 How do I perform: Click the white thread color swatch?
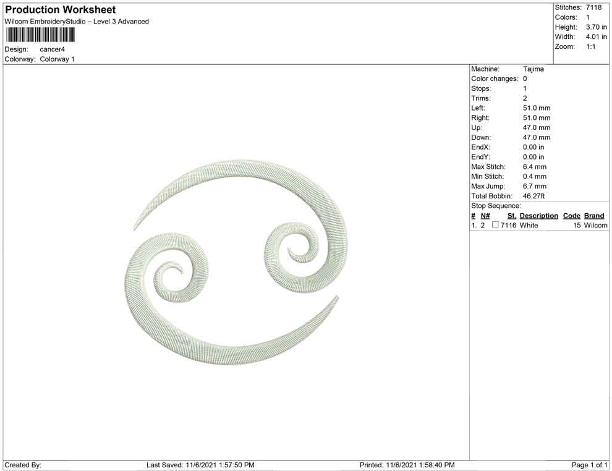tap(495, 224)
